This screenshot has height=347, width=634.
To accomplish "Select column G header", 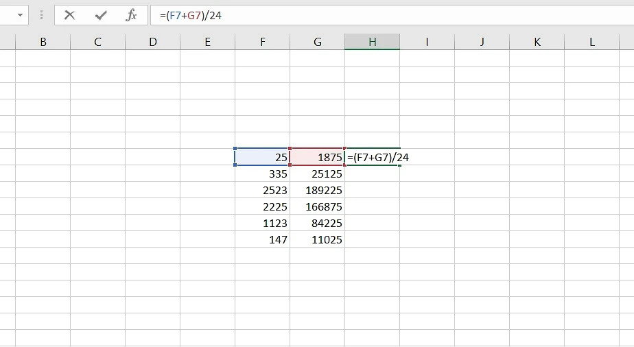I will [317, 42].
